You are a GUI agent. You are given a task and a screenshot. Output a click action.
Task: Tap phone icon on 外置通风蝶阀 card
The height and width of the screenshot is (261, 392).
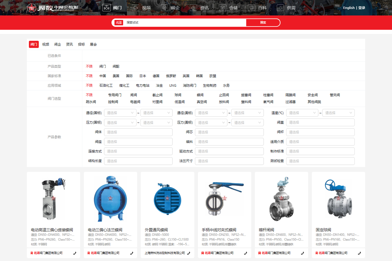point(188,253)
